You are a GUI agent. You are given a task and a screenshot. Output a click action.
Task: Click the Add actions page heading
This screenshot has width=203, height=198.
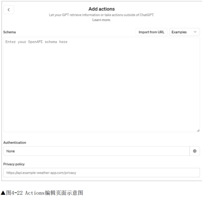101,9
